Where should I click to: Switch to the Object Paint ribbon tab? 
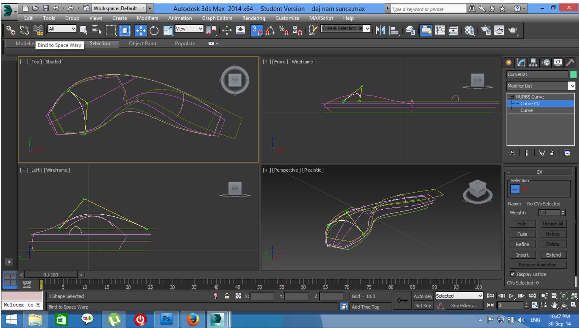point(143,43)
